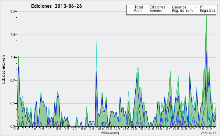Click the 1.8 y-axis value label
Viewport: 220px width, 136px height.
pos(13,35)
